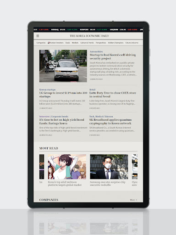Screen dimensions: 176x235
Task: Open the Culture & Trends tab
Action: pyautogui.click(x=87, y=43)
